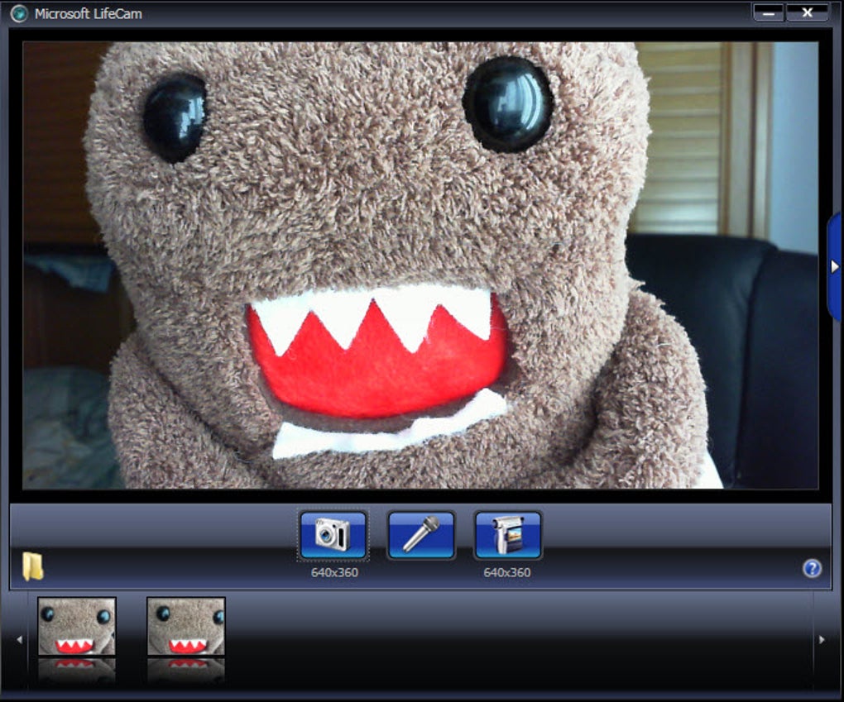Open the second captured photo thumbnail

click(185, 627)
